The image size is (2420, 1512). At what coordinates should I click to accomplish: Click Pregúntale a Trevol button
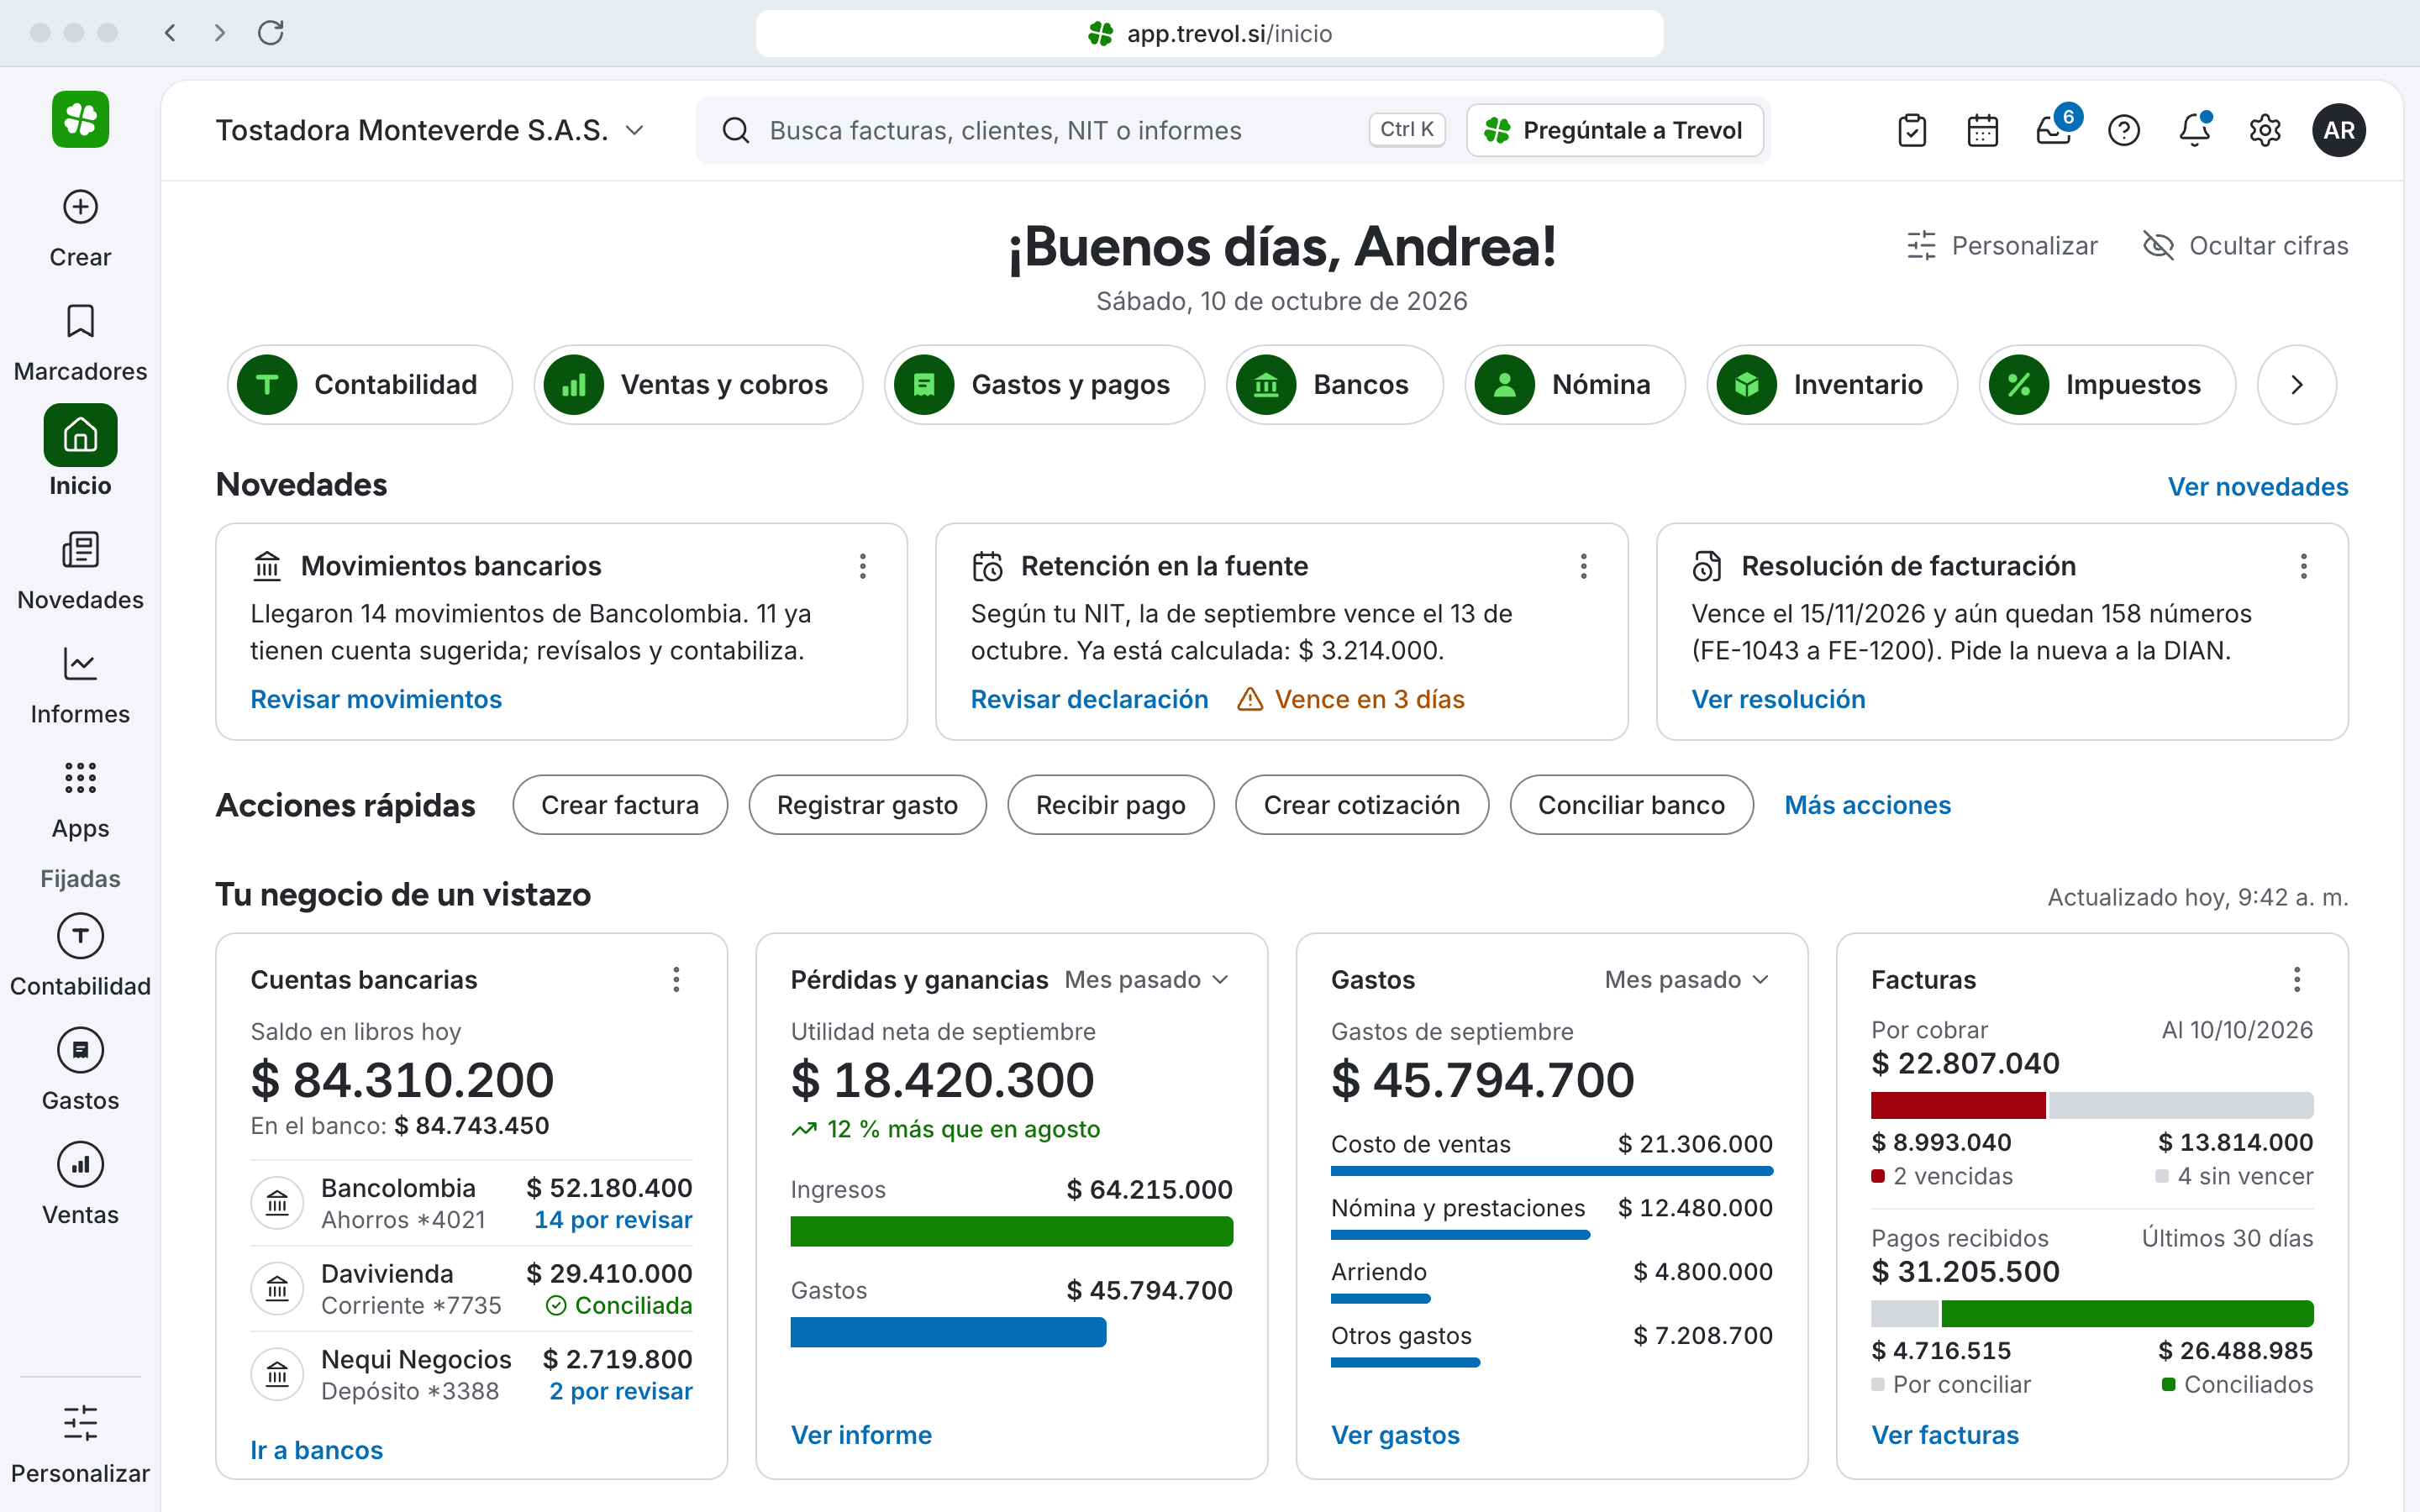pos(1615,130)
